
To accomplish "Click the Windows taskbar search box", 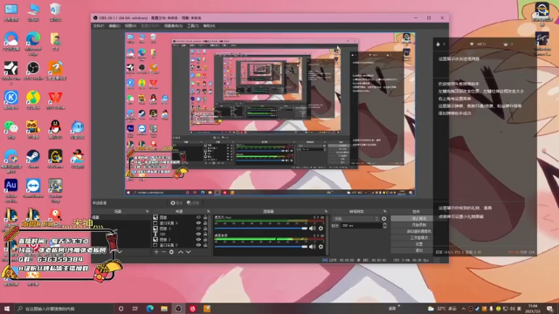I will 64,309.
